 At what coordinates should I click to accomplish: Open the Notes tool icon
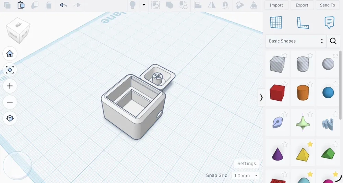coord(329,22)
